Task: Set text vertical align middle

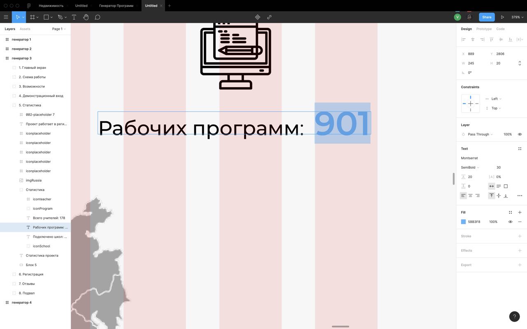Action: click(x=499, y=196)
